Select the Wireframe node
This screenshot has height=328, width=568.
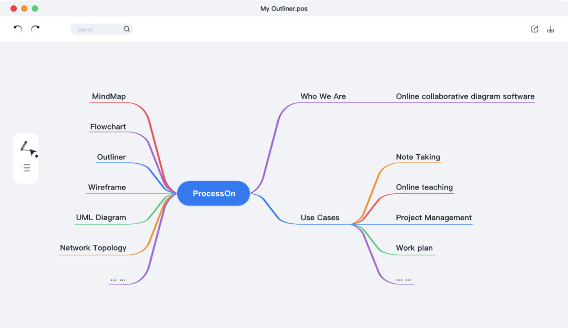(x=107, y=187)
